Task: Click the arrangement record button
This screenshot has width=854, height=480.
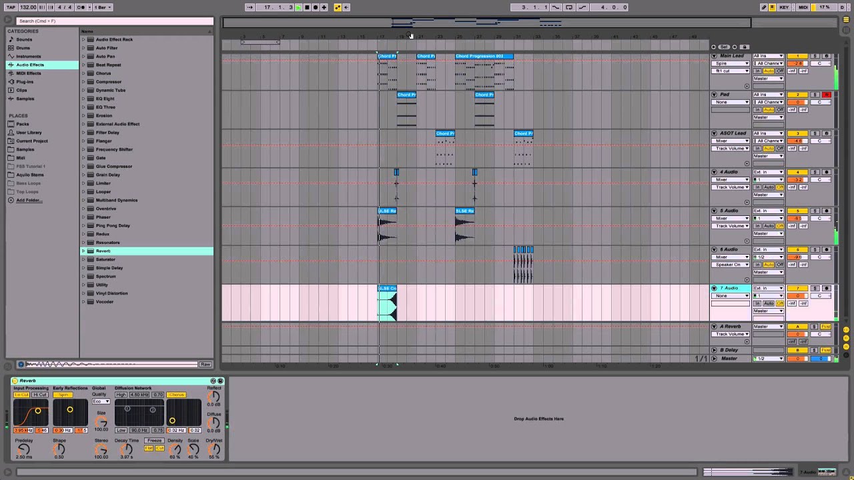Action: pos(315,7)
